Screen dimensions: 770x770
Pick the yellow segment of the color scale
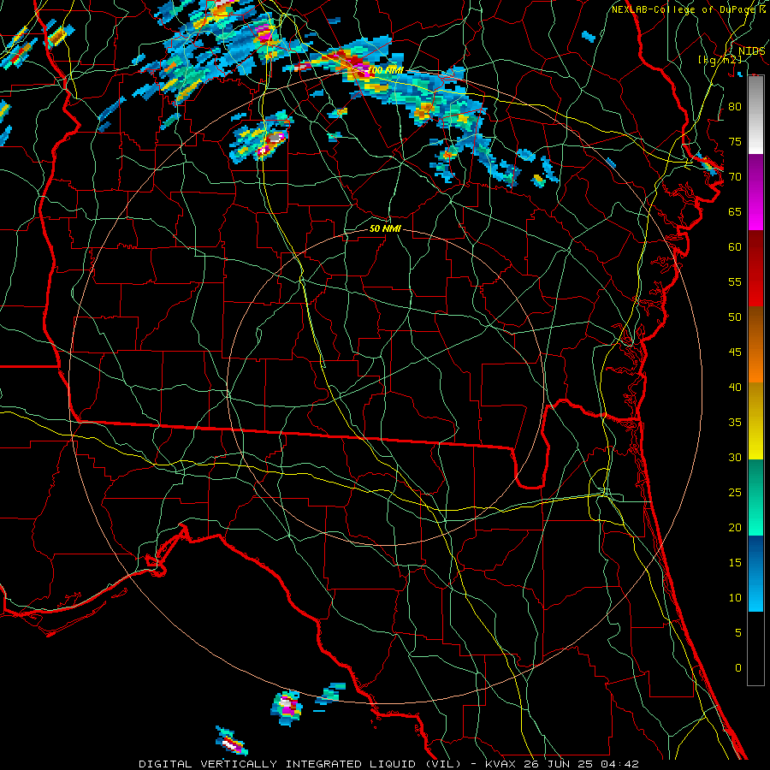[x=755, y=421]
